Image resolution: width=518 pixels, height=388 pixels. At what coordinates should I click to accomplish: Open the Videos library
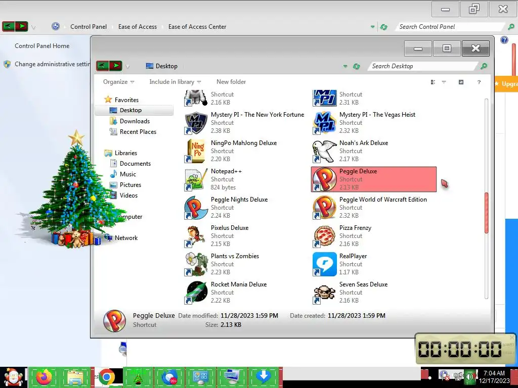(128, 196)
